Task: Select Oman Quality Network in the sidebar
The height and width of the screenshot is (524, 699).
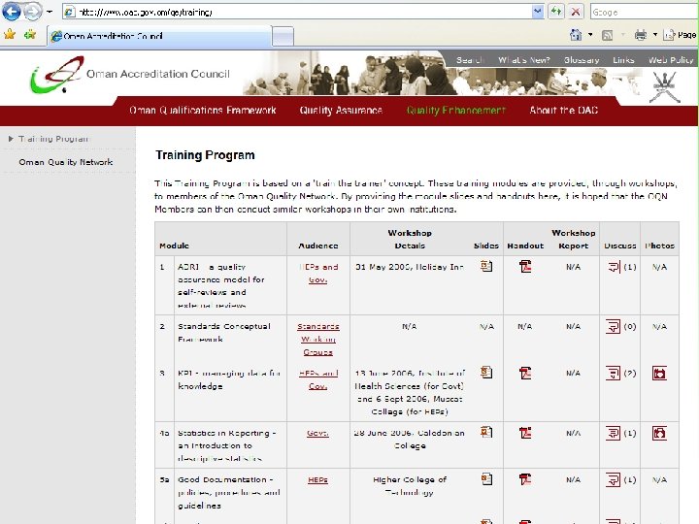Action: [66, 162]
